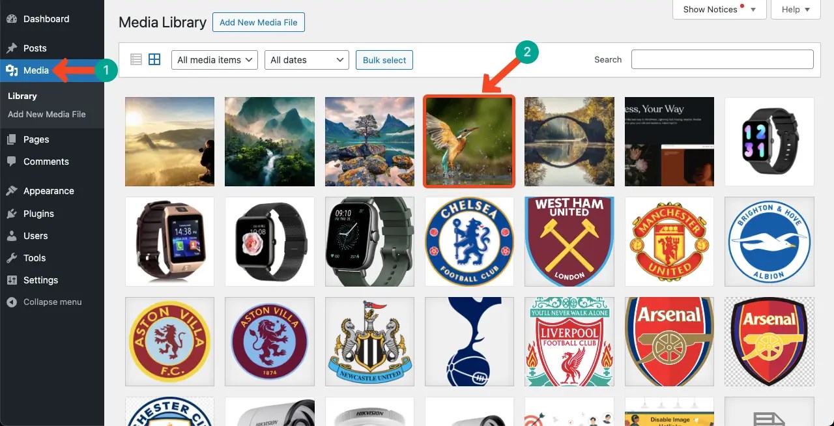Enable Bulk select mode
The width and height of the screenshot is (834, 426).
pyautogui.click(x=384, y=59)
